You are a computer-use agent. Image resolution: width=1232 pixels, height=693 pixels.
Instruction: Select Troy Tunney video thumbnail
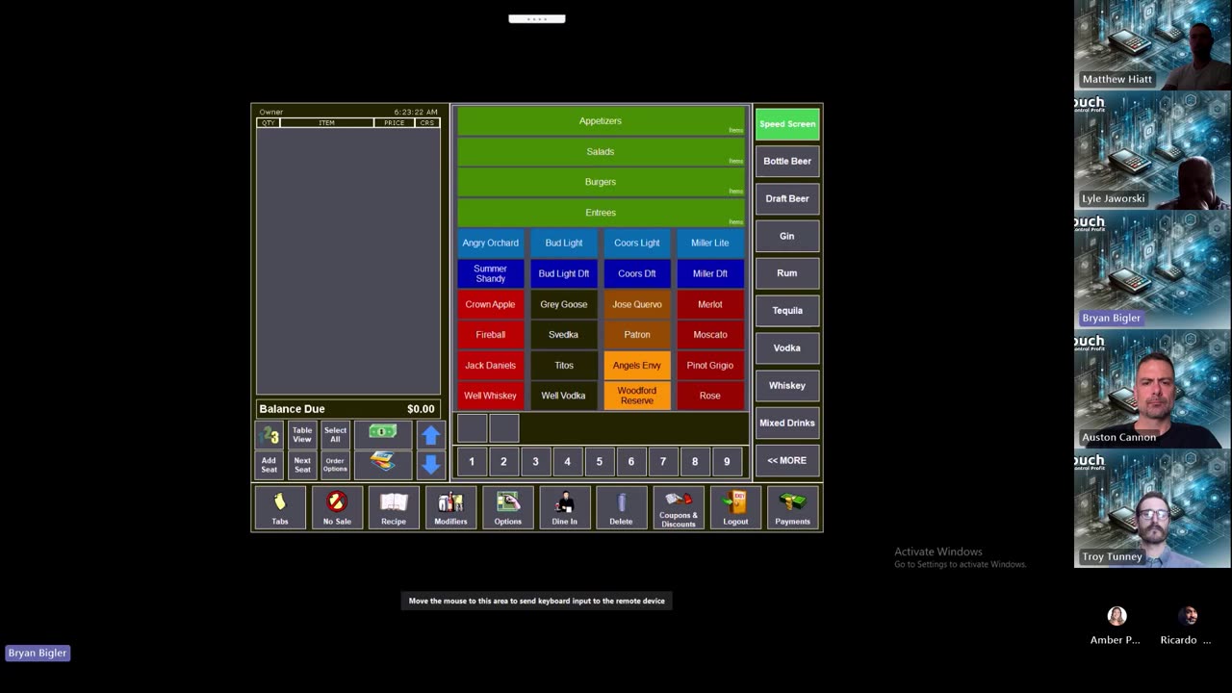coord(1152,508)
